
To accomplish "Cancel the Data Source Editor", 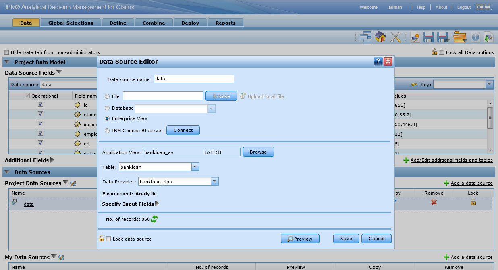I will coord(376,239).
